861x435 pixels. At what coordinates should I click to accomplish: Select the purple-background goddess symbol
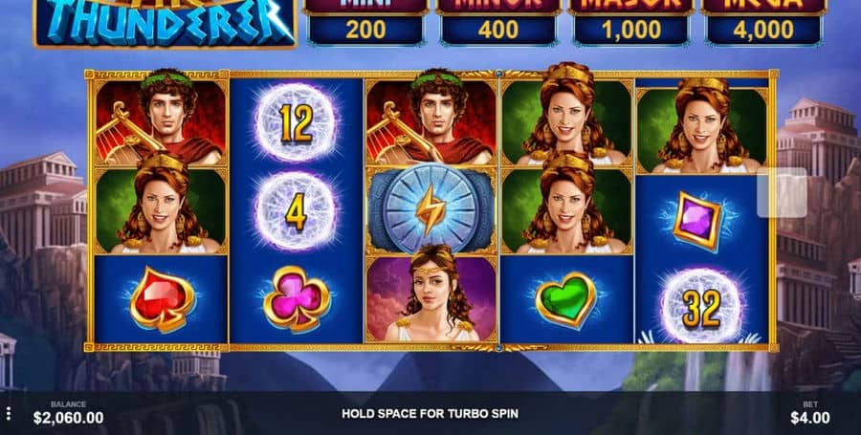pyautogui.click(x=431, y=299)
